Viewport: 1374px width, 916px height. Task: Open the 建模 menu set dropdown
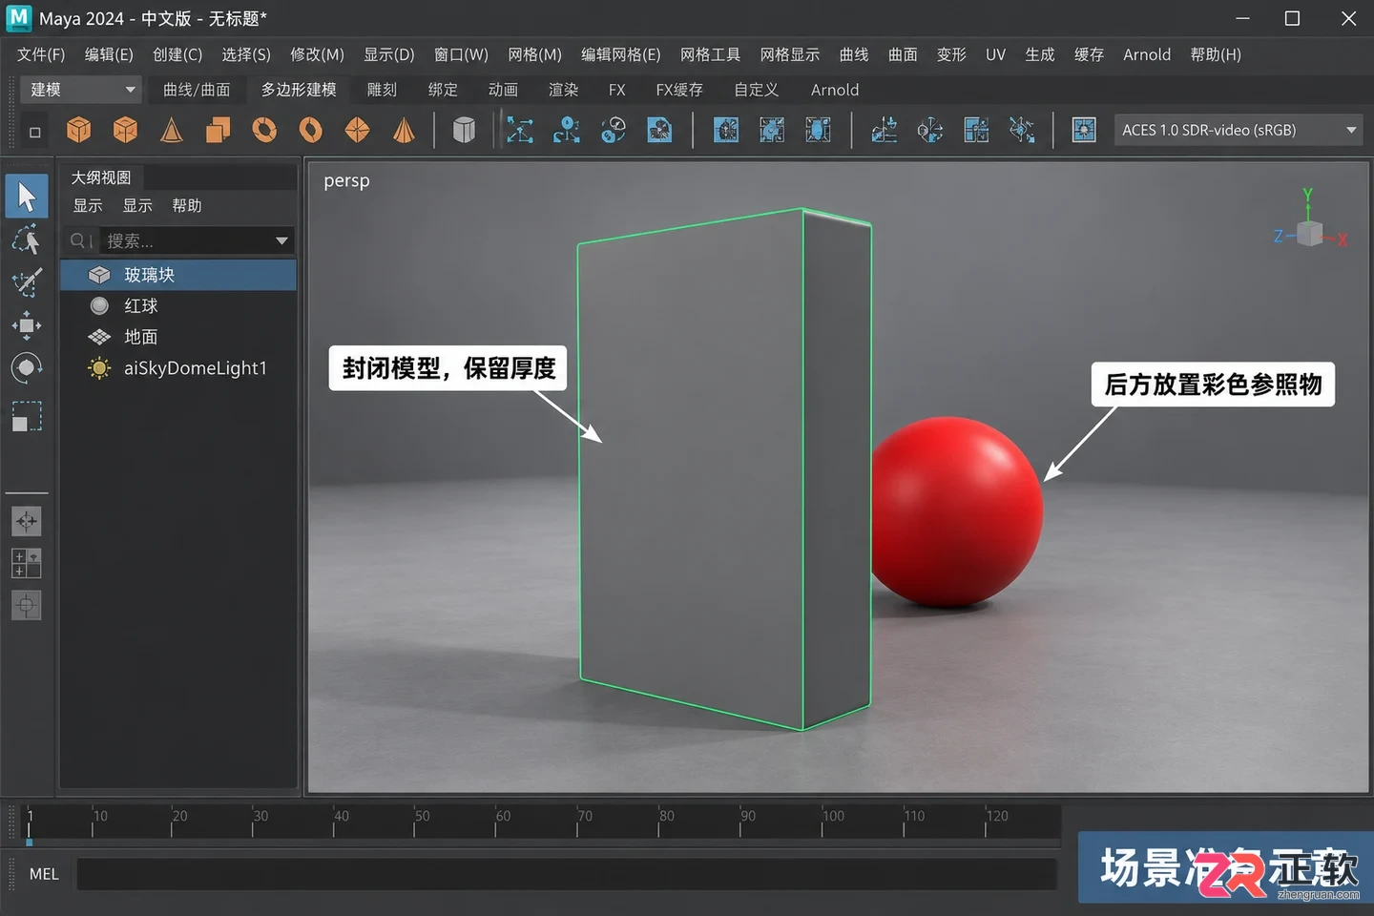tap(81, 90)
